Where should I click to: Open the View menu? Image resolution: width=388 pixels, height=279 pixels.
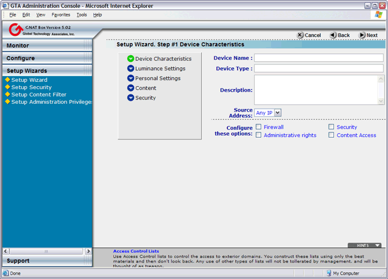click(41, 15)
